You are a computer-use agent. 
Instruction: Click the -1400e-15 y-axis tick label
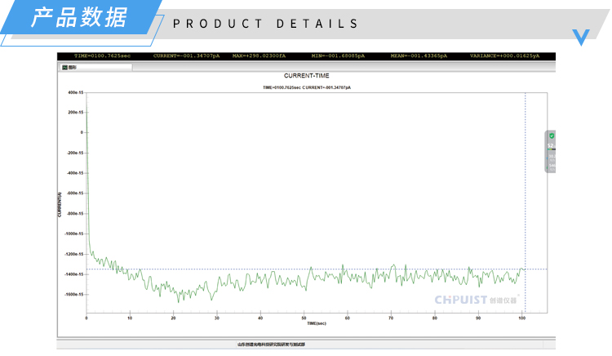(x=74, y=274)
